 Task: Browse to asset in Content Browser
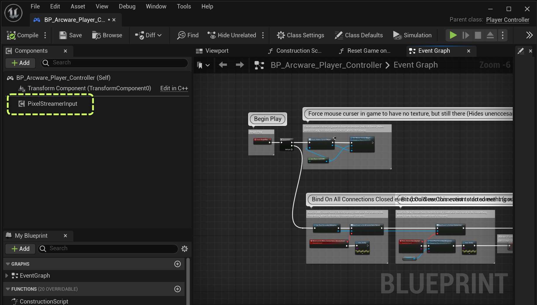tap(107, 35)
